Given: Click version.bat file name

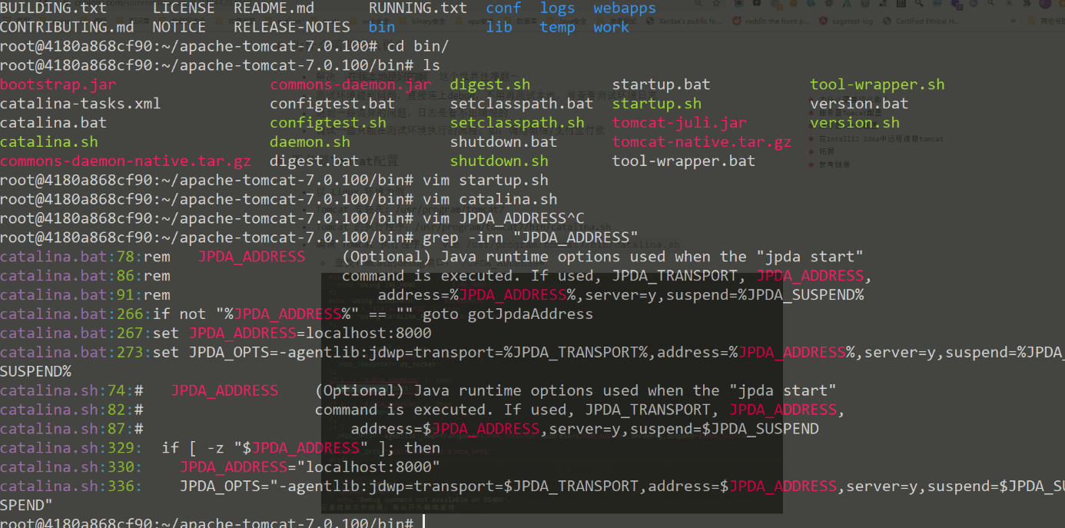Looking at the screenshot, I should (x=859, y=104).
